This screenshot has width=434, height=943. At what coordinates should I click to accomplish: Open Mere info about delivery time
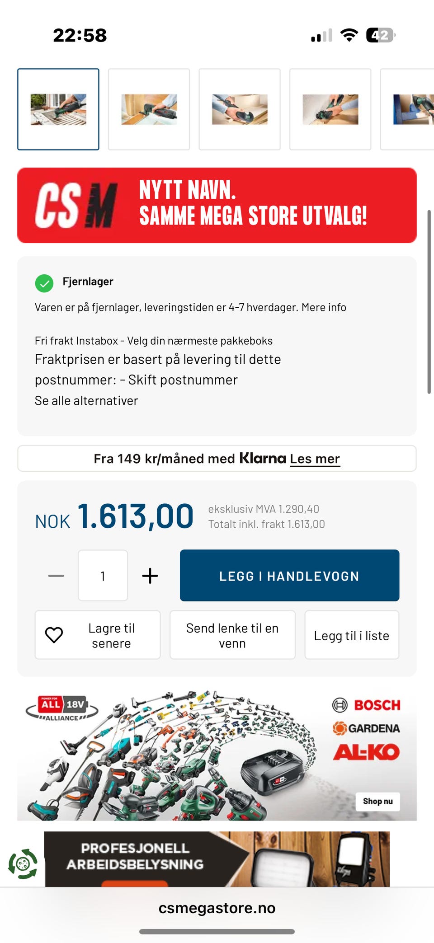[x=324, y=307]
